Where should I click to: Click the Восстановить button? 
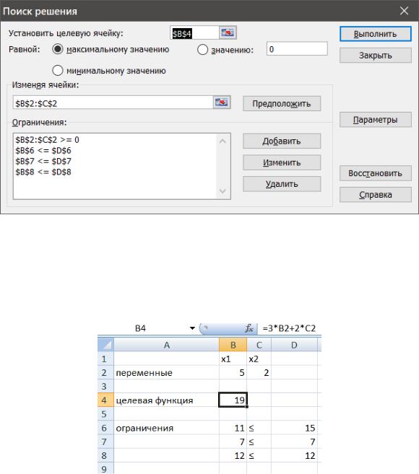pos(376,173)
